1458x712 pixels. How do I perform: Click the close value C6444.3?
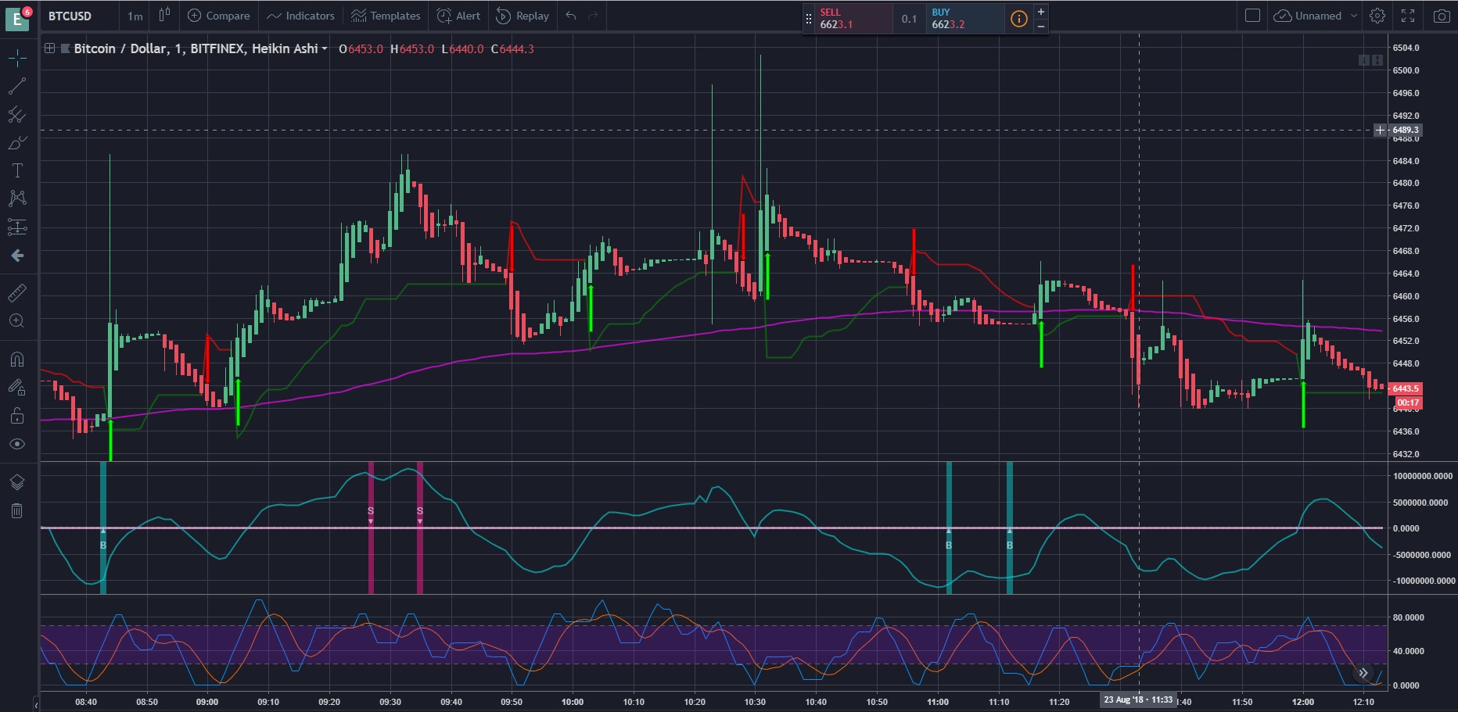pos(512,49)
